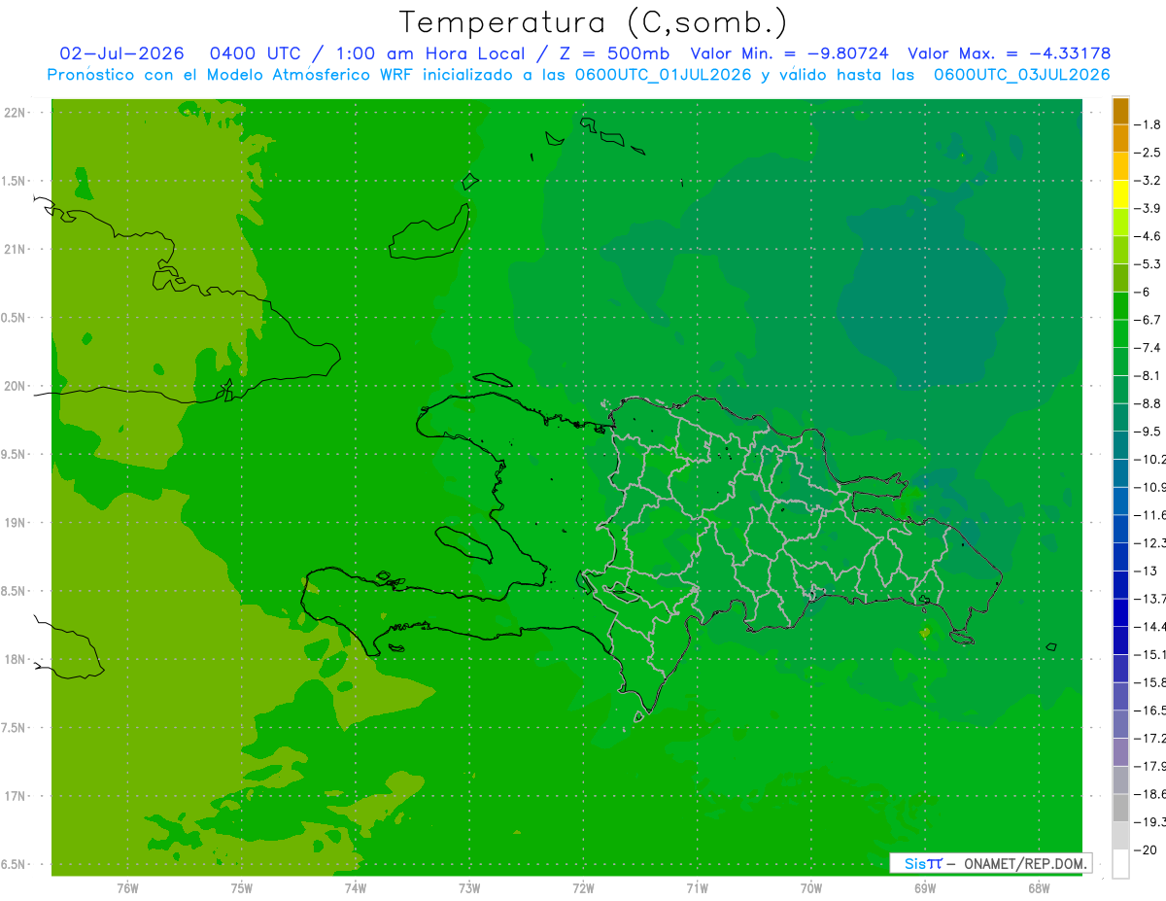Click the '-20' colorbar scale value
This screenshot has height=901, width=1166.
[1146, 849]
